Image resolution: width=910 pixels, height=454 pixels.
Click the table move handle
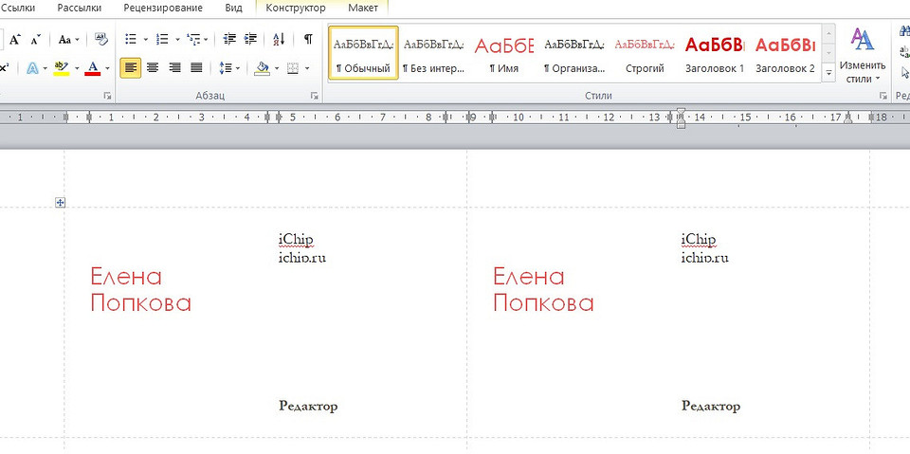tap(60, 202)
